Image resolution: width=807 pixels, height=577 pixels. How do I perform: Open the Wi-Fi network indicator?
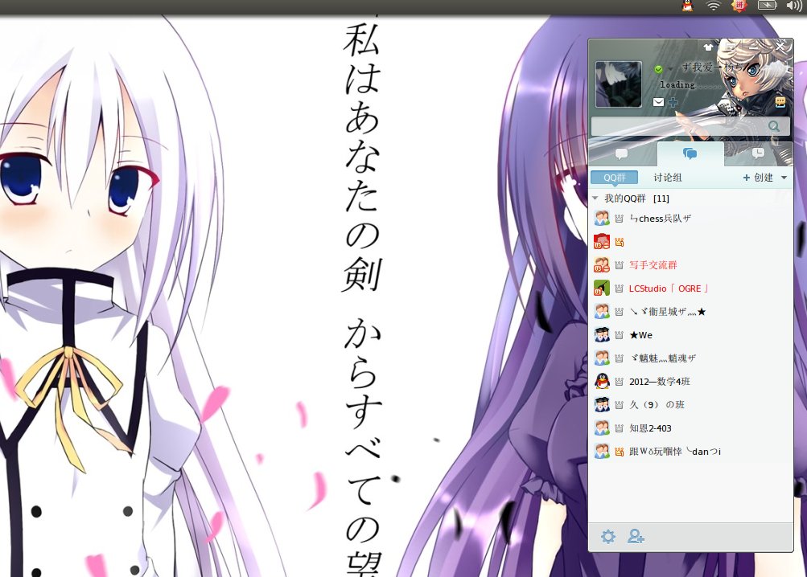[x=713, y=6]
